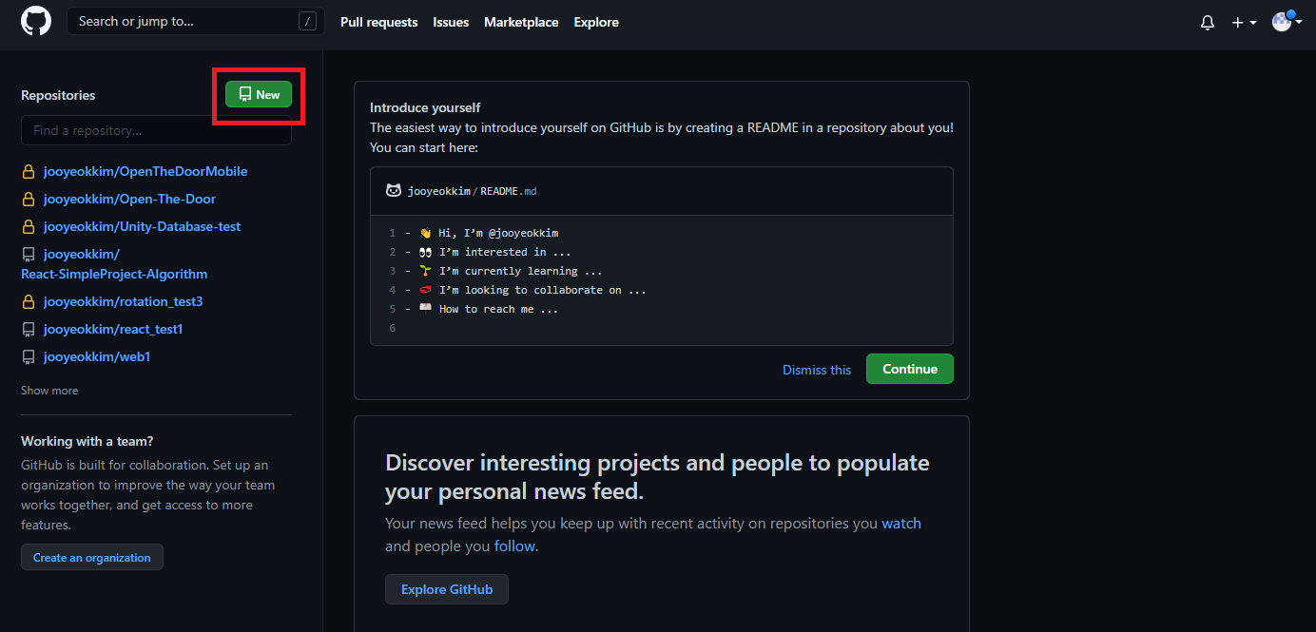The width and height of the screenshot is (1316, 632).
Task: Focus the Search or jump to field
Action: pyautogui.click(x=196, y=21)
